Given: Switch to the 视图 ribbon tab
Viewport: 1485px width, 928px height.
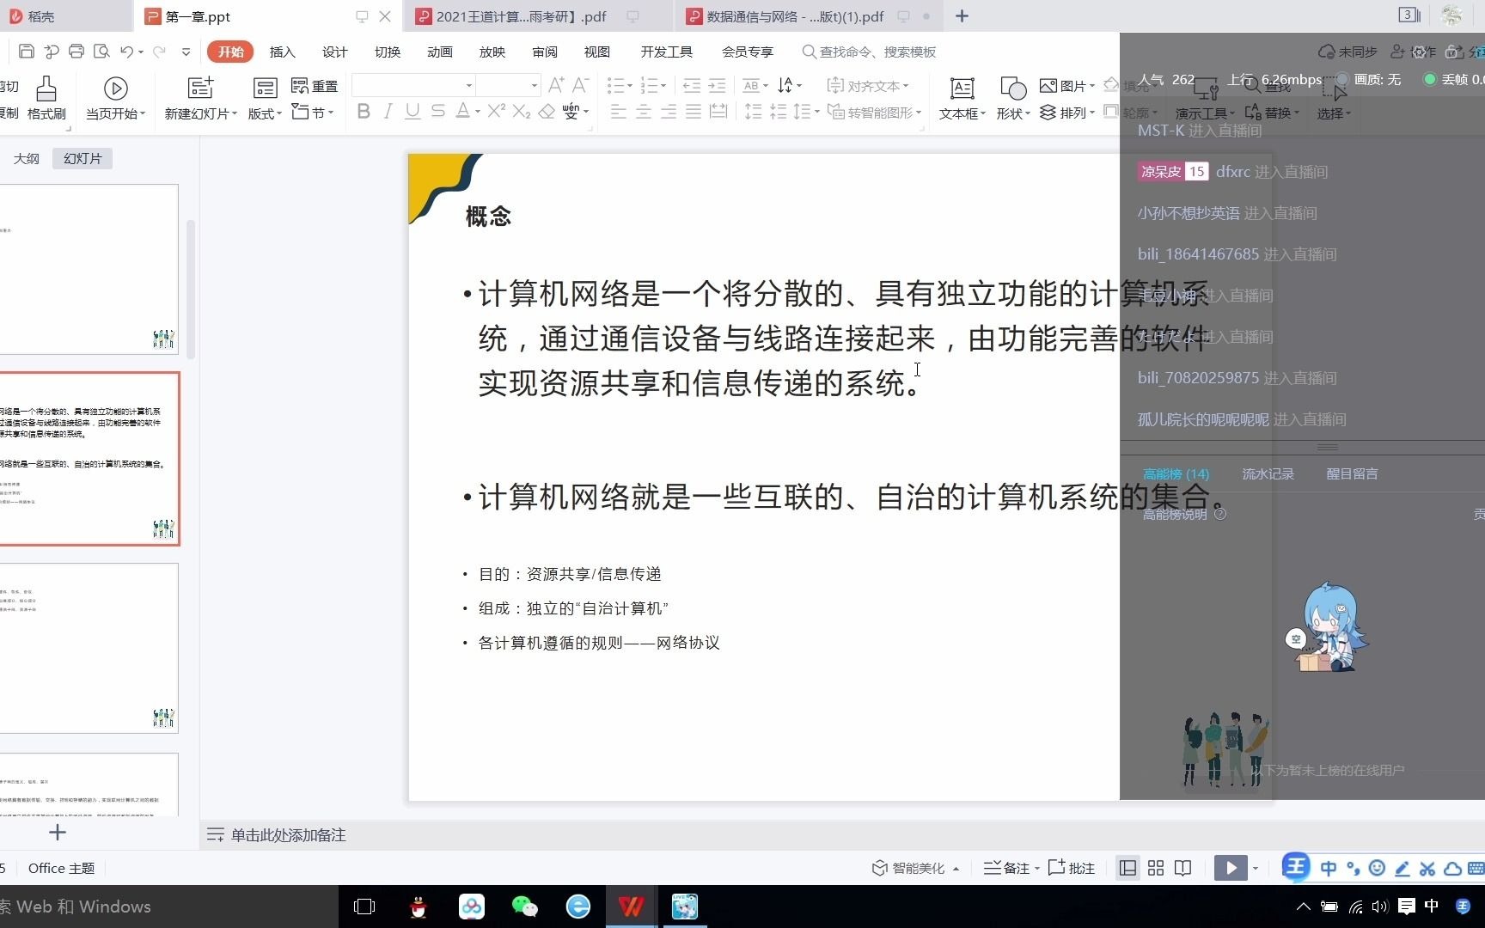Looking at the screenshot, I should pos(597,52).
